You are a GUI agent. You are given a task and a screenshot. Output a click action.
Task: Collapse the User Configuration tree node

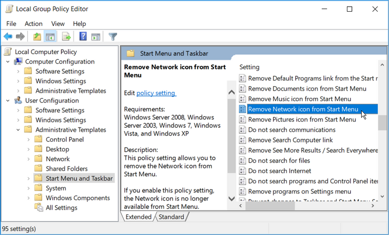[x=8, y=101]
